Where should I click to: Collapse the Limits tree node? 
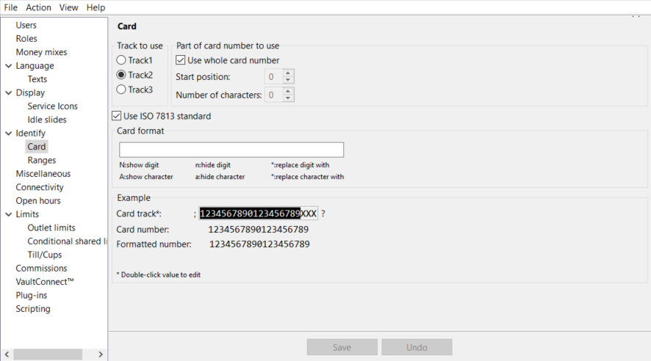click(8, 214)
